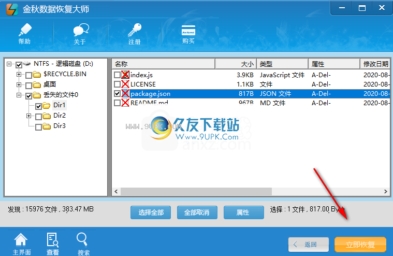
Task: Sort by 名称 column header
Action: (164, 64)
